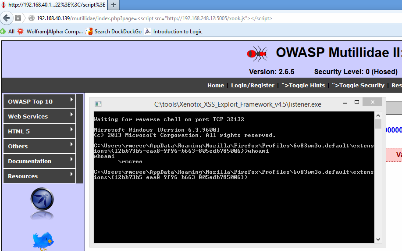
Task: Click the 'Microsoft Windows [Version 6.3.9600]' line
Action: [x=157, y=130]
